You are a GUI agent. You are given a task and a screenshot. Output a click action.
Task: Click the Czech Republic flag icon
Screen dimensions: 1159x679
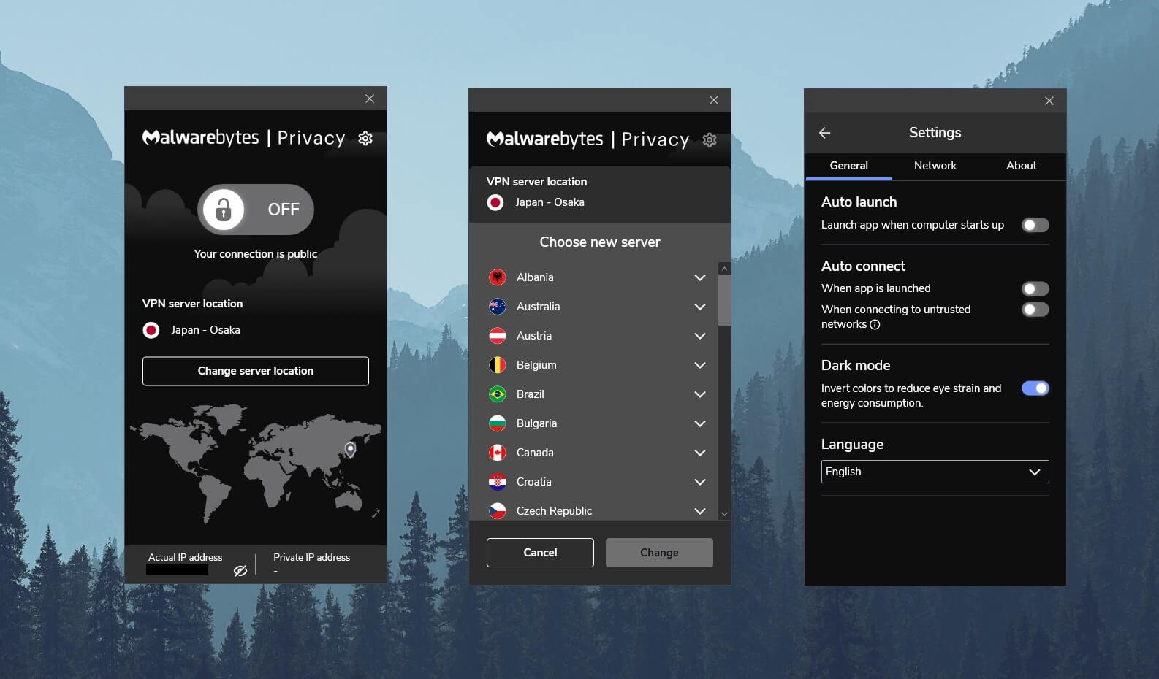(497, 511)
